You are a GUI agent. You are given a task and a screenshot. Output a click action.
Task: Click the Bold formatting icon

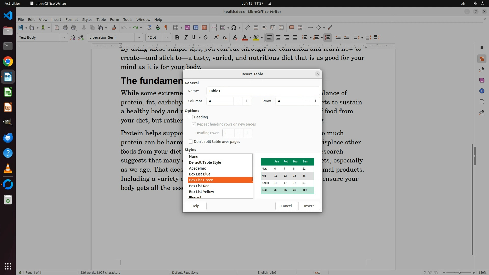point(177,37)
